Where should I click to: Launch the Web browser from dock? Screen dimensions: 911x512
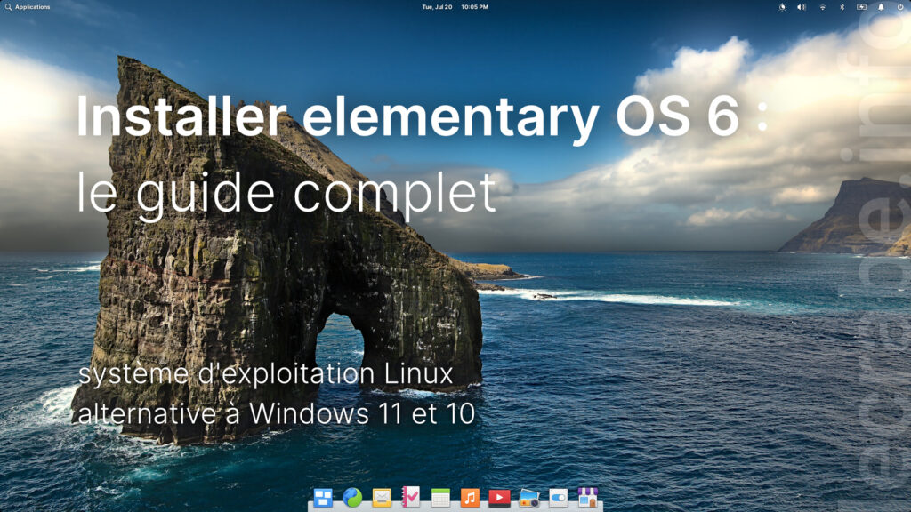[352, 498]
